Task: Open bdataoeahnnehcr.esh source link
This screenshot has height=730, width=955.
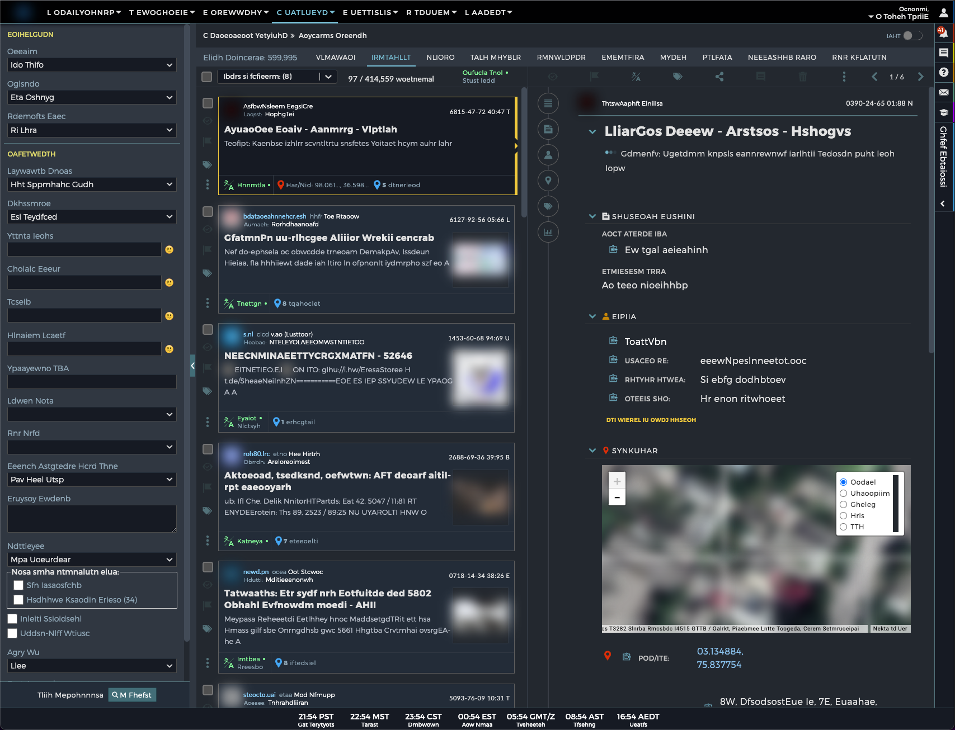Action: (x=275, y=216)
